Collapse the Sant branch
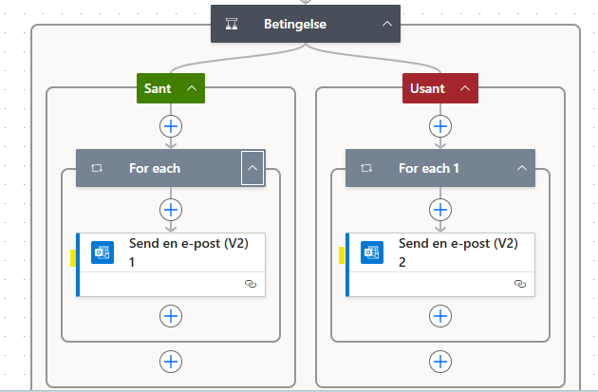598x392 pixels. 192,88
